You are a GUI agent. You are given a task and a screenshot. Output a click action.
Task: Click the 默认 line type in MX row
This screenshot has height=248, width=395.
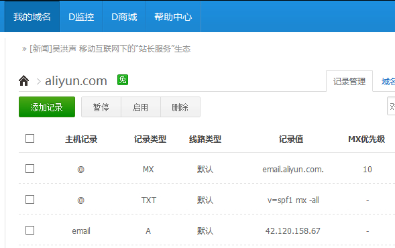pyautogui.click(x=205, y=170)
